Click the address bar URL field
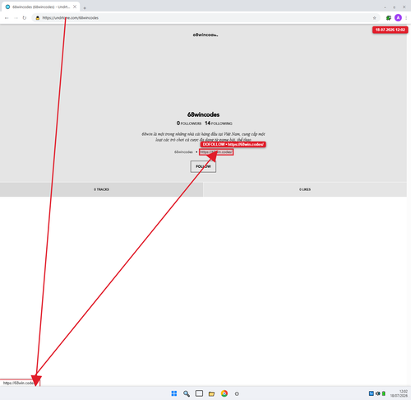The height and width of the screenshot is (400, 411). (x=205, y=18)
